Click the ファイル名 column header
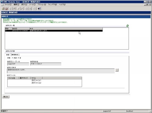Screen dimensions: 152x113 coord(13,78)
